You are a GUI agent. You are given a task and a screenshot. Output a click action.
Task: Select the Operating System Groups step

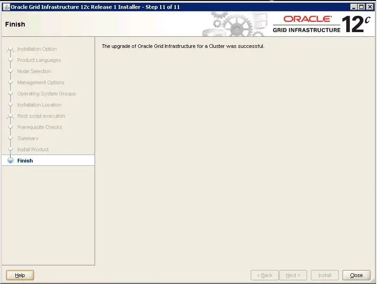click(x=47, y=94)
